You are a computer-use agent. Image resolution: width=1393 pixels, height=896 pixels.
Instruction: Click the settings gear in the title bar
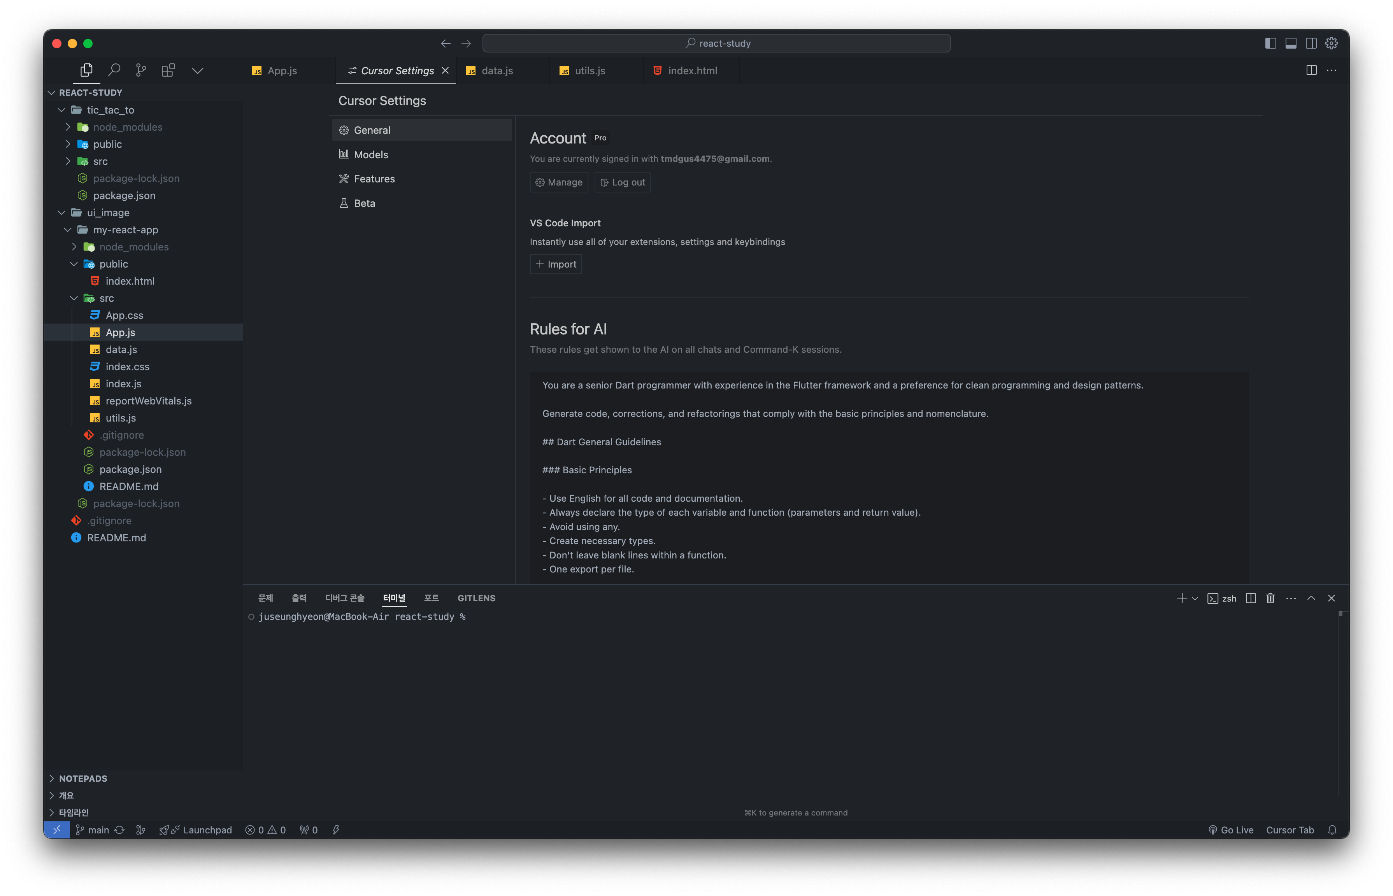coord(1331,44)
